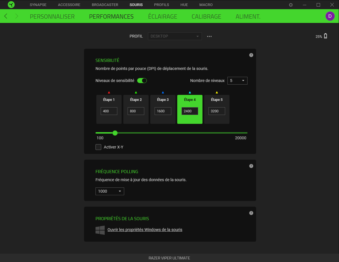Switch to the CALIBRAGE tab
Viewport: 339px width, 262px height.
coord(206,16)
